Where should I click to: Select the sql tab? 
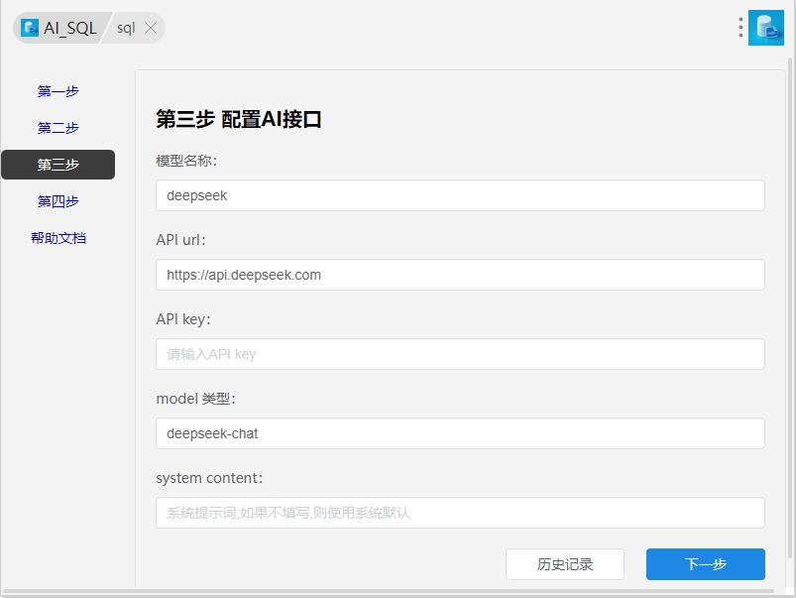[126, 28]
